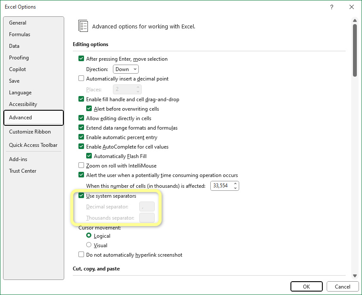
Task: Toggle Allow editing directly in cells
Action: click(x=81, y=118)
